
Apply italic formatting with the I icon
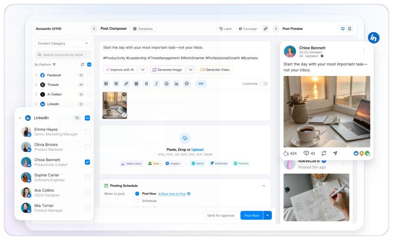click(156, 84)
